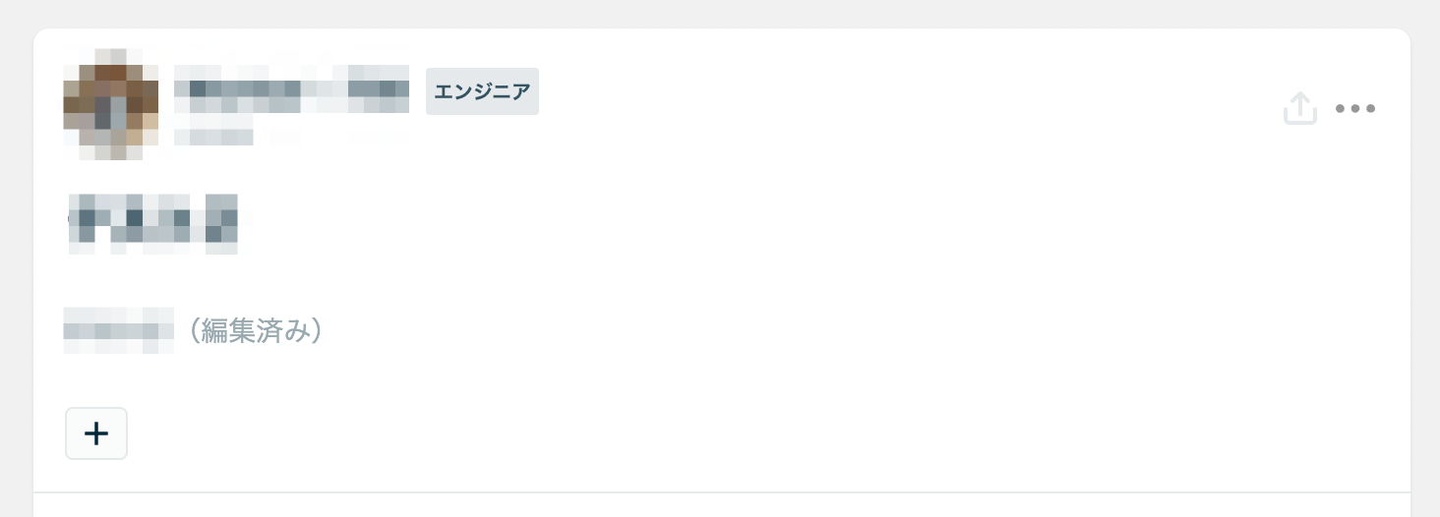View edit history via 編集済み text

[x=255, y=331]
